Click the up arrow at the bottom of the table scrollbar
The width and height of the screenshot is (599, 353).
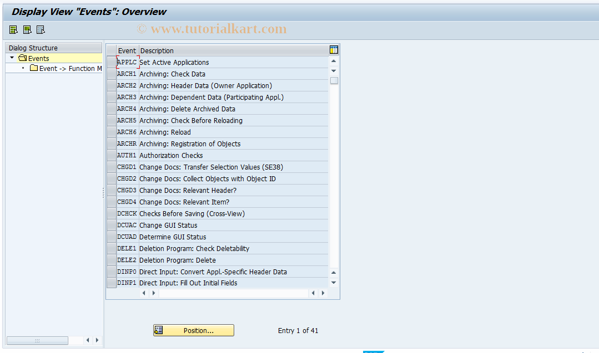[334, 273]
